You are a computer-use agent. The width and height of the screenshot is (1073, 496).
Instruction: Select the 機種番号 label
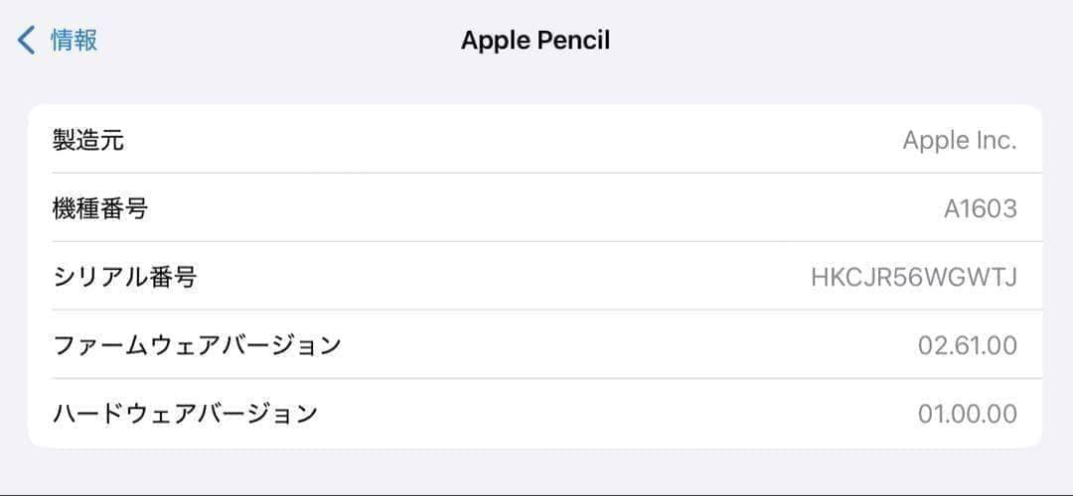tap(101, 208)
